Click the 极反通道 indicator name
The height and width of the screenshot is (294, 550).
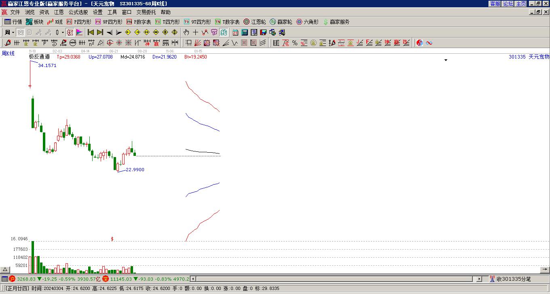[39, 57]
